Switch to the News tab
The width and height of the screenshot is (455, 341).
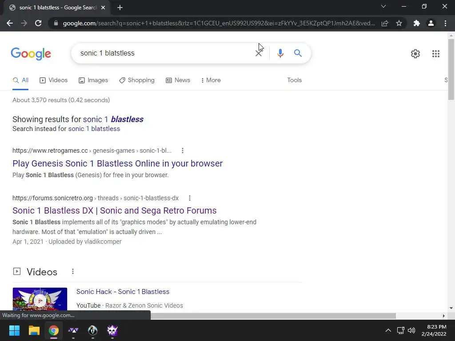(178, 80)
